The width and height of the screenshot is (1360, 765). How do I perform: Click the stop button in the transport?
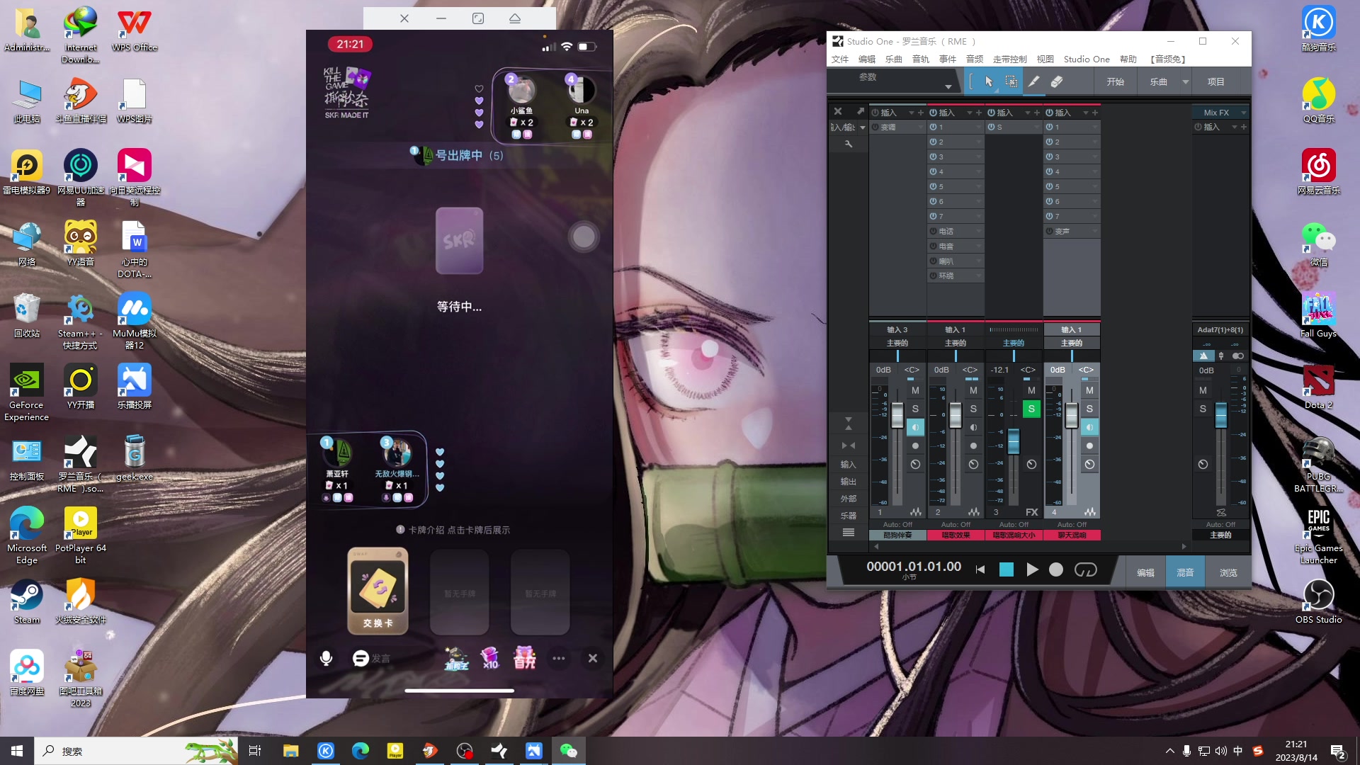pos(1007,569)
